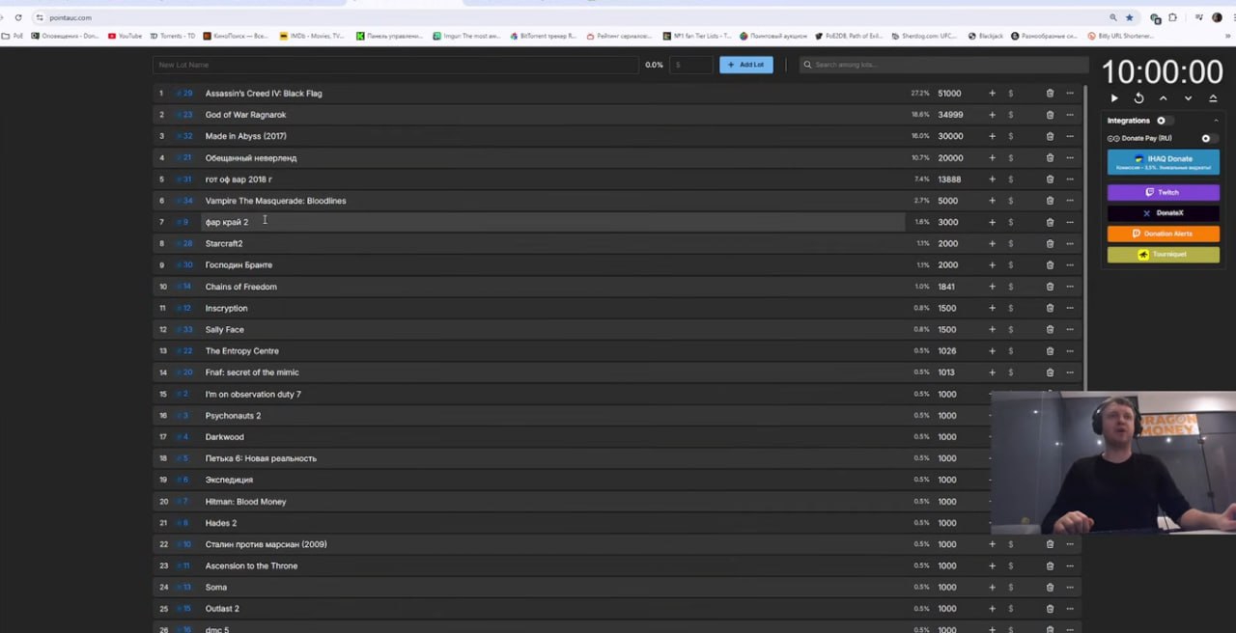
Task: Connect the DonateX integration
Action: tap(1164, 212)
